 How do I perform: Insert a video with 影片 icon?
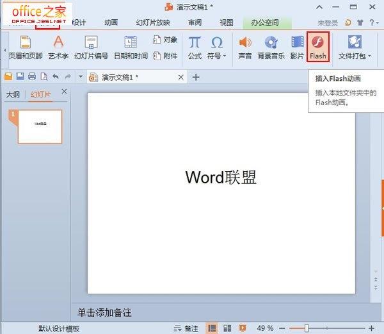(x=297, y=46)
